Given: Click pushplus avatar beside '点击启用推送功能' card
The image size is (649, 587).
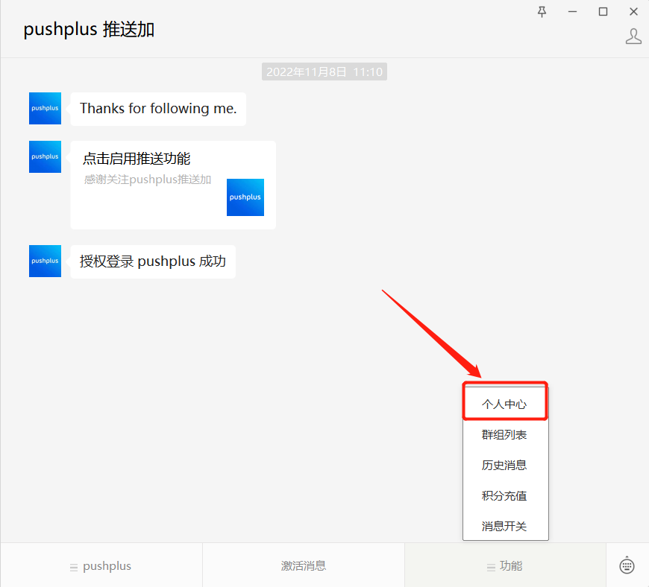Looking at the screenshot, I should (45, 156).
